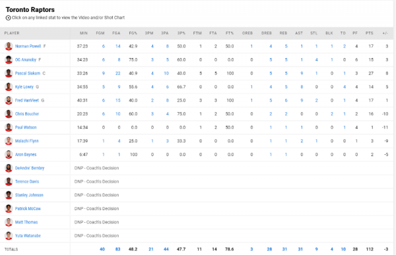Open Aron Baynes player profile link
The image size is (396, 255).
click(x=26, y=154)
